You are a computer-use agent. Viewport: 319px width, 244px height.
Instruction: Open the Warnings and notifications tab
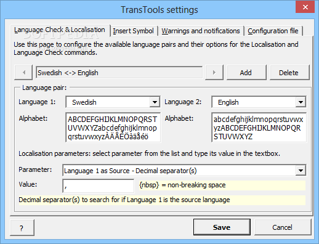coord(201,31)
